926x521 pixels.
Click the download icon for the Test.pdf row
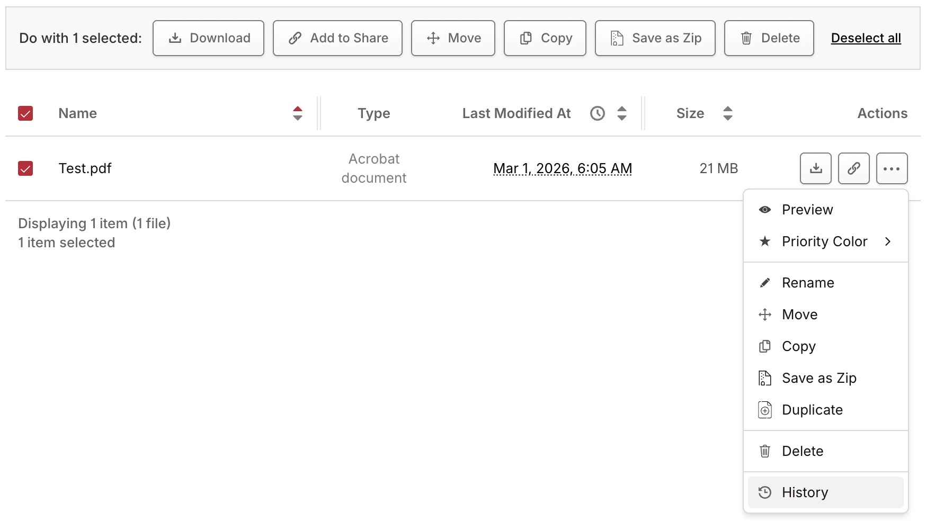click(816, 168)
